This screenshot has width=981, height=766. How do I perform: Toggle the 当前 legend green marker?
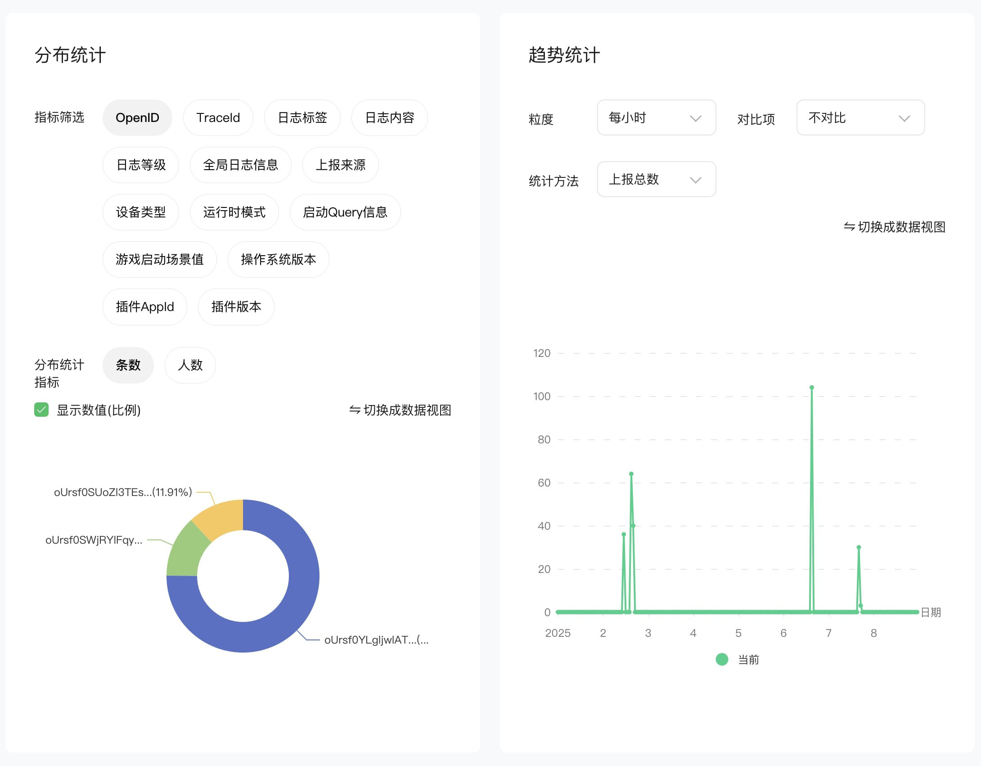tap(722, 660)
